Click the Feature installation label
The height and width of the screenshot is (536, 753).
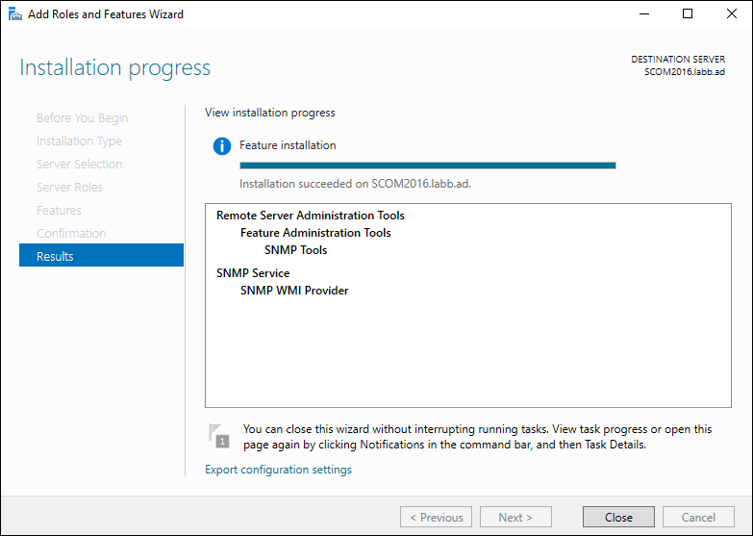click(288, 145)
